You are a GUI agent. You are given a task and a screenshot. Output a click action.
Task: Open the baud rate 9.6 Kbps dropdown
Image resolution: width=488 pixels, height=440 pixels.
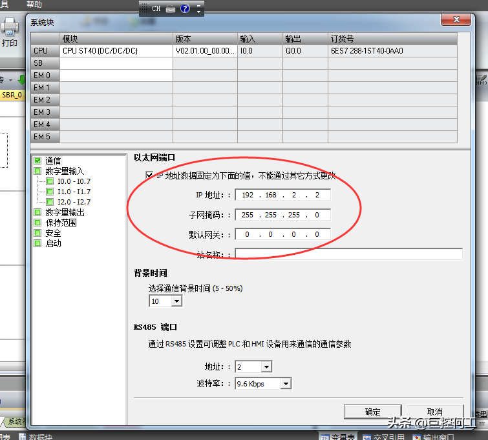[286, 384]
